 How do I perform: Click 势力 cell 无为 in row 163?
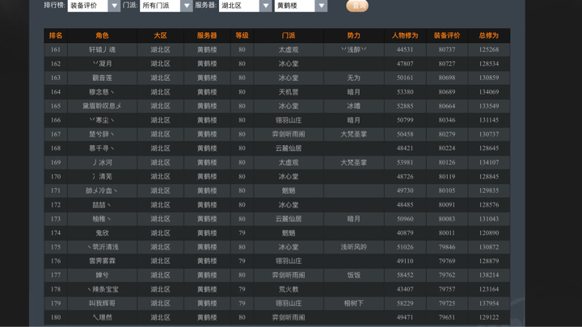354,78
